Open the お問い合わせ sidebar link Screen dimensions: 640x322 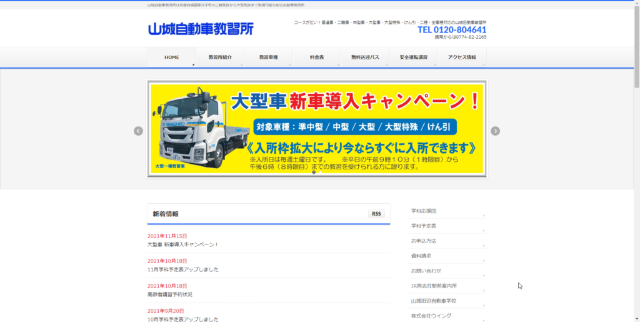[446, 271]
